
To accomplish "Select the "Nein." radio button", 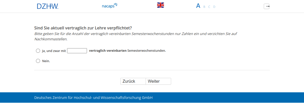I will tap(38, 61).
